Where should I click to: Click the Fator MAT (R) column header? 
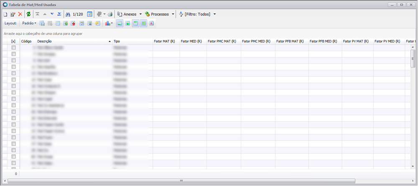(166, 41)
